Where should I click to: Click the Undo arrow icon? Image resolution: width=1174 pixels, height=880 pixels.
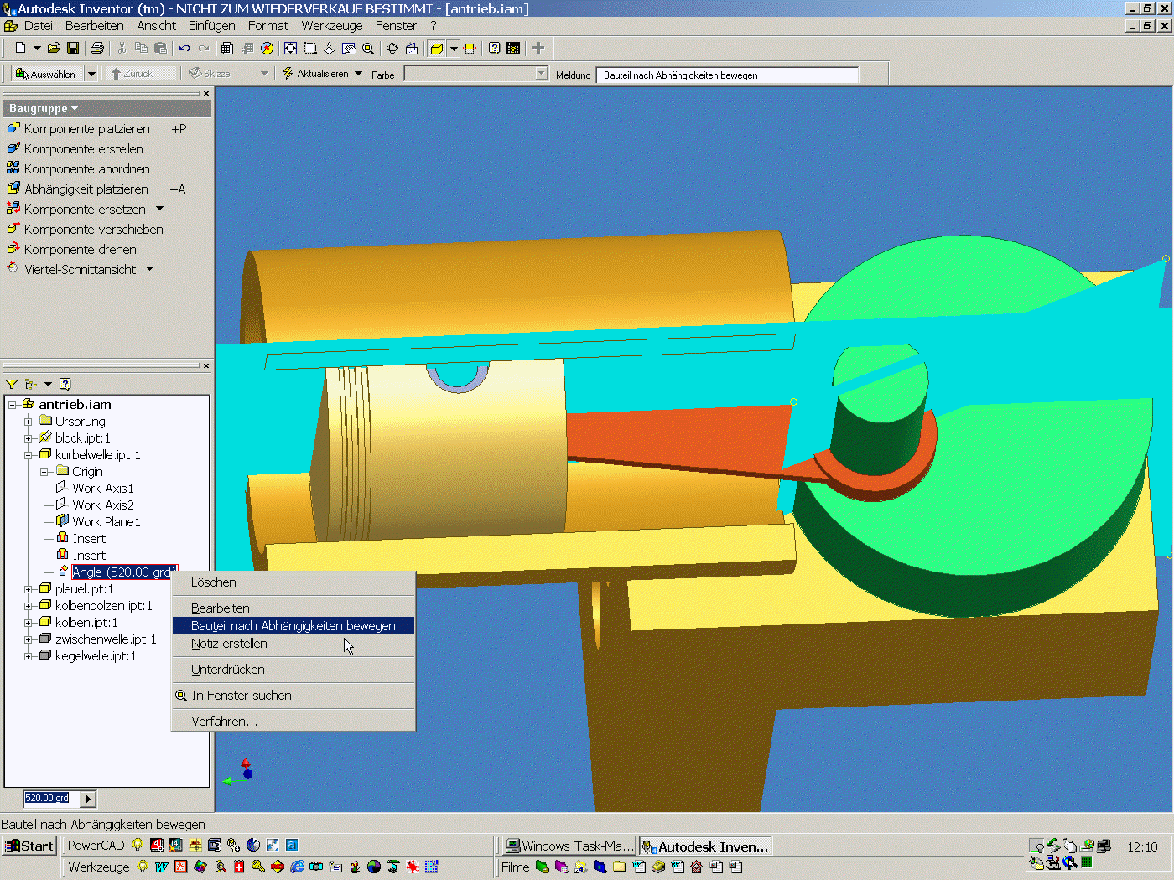tap(184, 49)
